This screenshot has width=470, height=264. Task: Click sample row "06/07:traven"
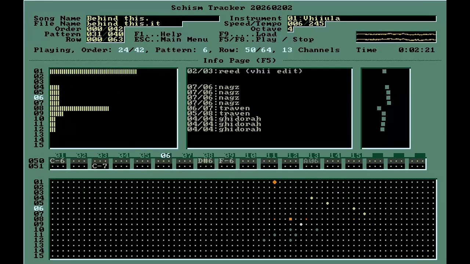click(218, 108)
